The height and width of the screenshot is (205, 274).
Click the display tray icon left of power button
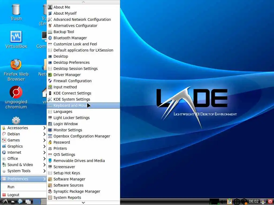[263, 202]
